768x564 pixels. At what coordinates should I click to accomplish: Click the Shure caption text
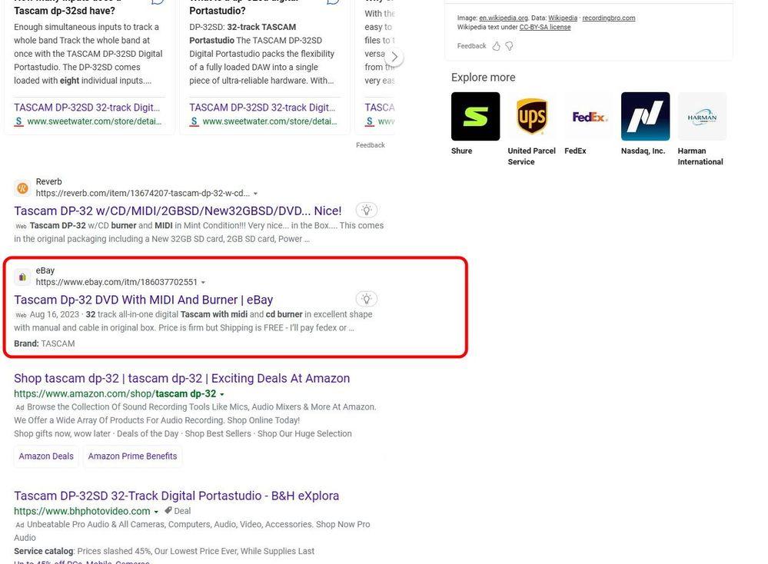pos(461,151)
